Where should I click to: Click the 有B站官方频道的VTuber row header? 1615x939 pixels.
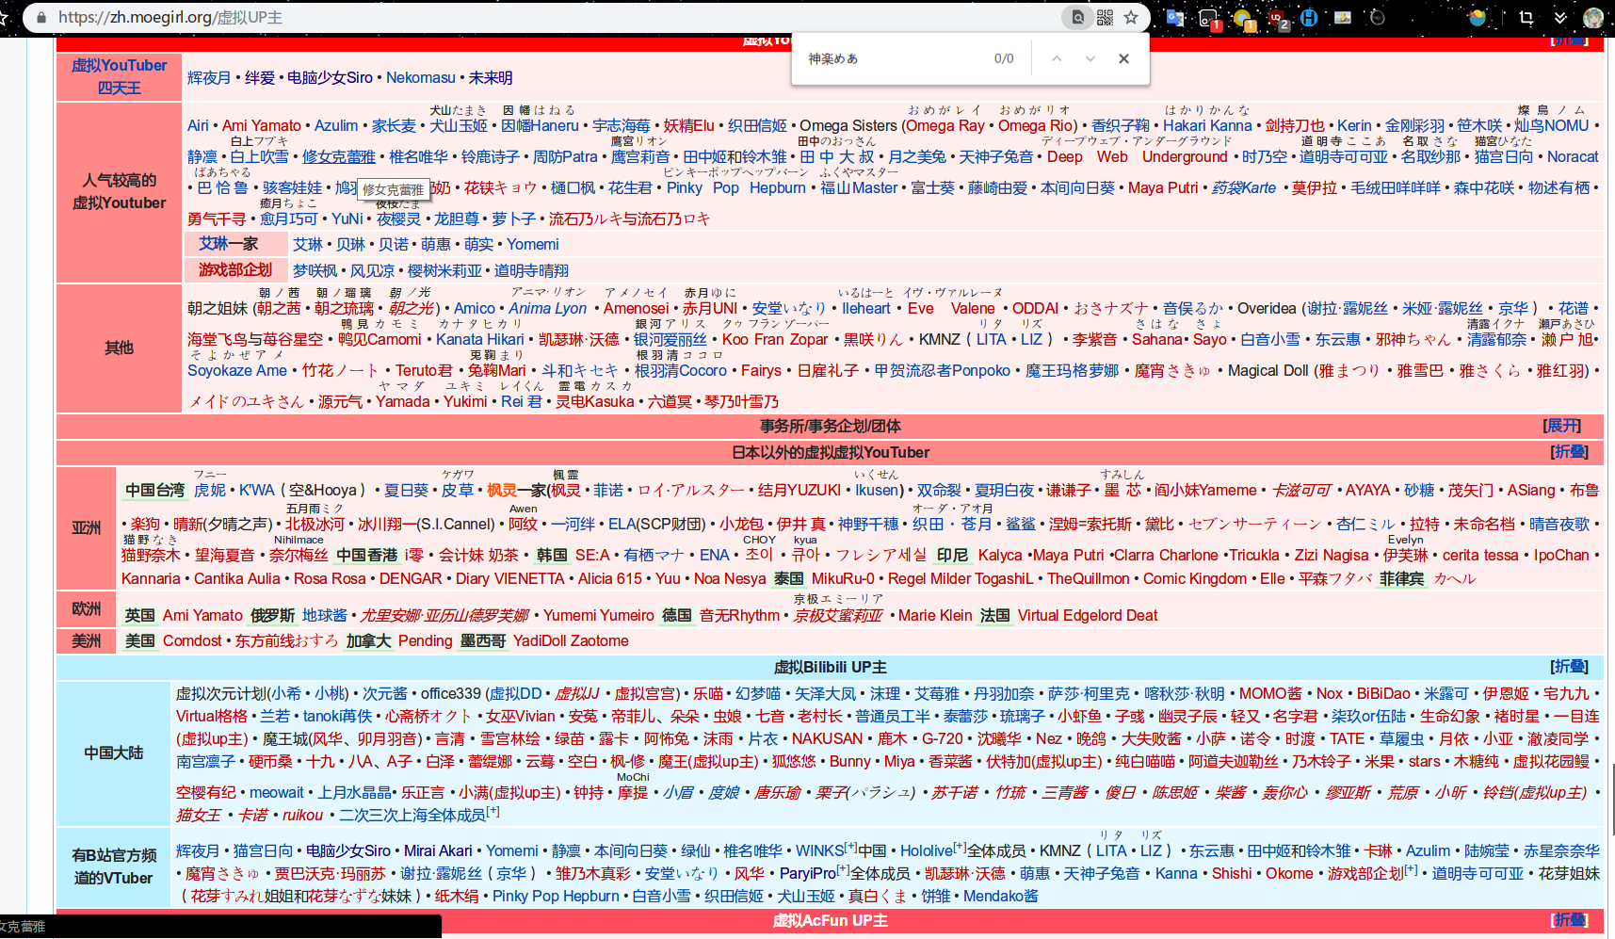click(114, 866)
